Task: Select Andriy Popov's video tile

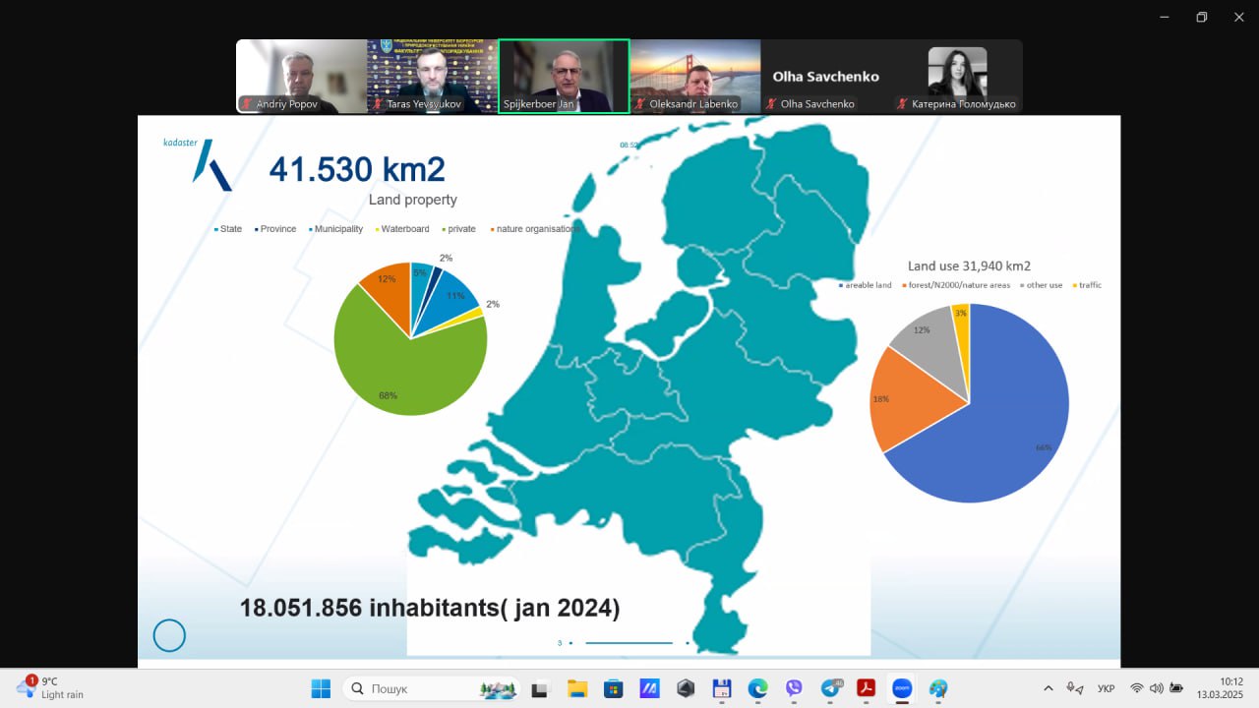Action: click(x=301, y=77)
